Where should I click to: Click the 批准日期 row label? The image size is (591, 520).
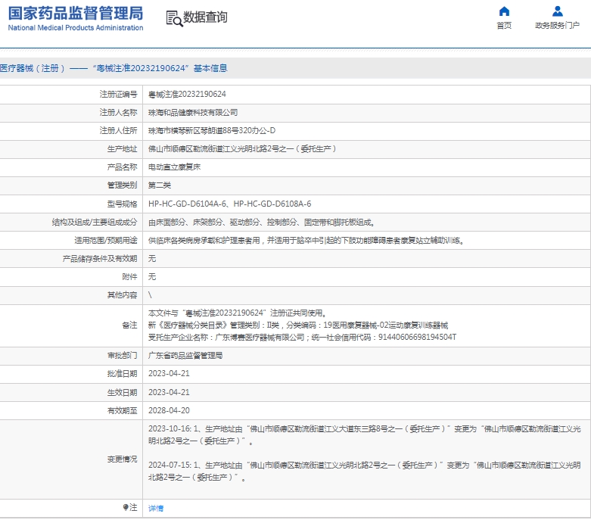click(122, 374)
